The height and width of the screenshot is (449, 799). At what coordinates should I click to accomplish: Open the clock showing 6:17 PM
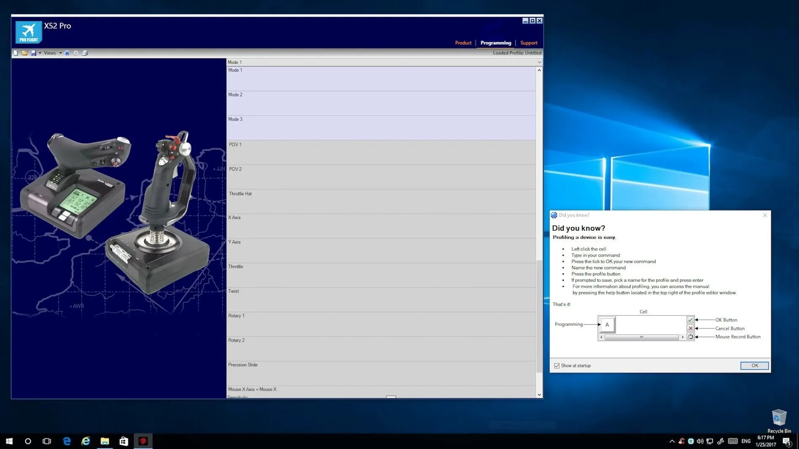tap(766, 441)
